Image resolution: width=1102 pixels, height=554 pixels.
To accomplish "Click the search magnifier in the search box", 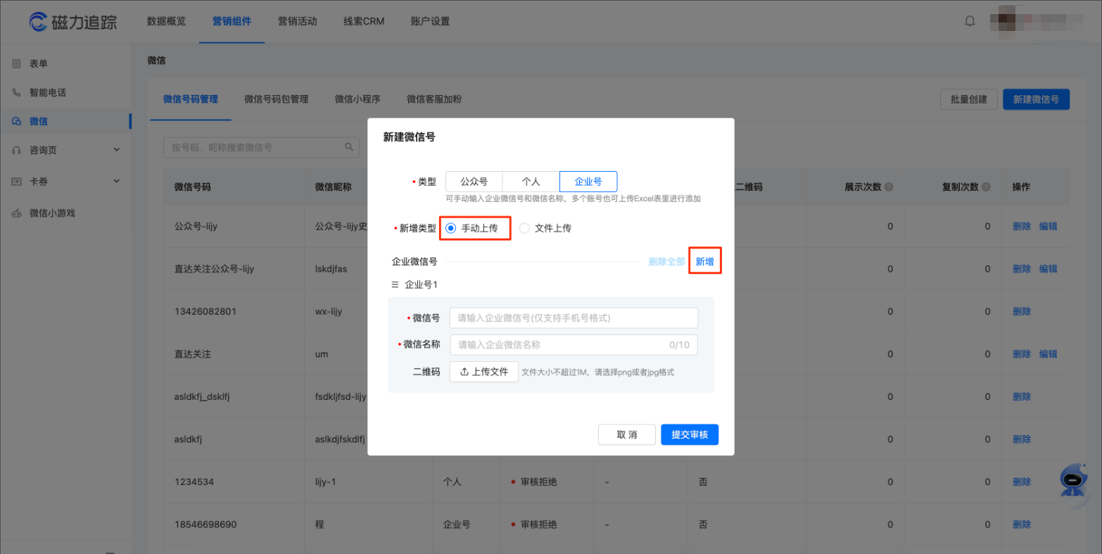I will point(349,147).
